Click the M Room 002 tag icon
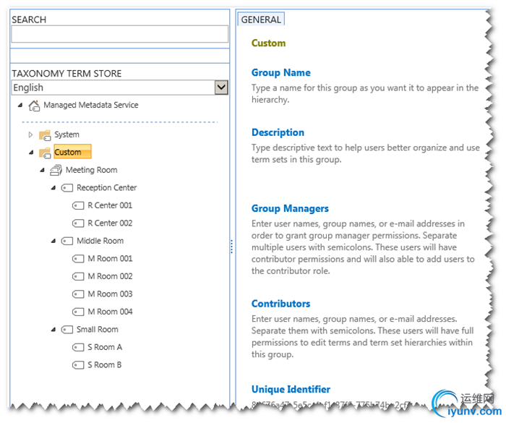This screenshot has width=506, height=423. pos(78,276)
